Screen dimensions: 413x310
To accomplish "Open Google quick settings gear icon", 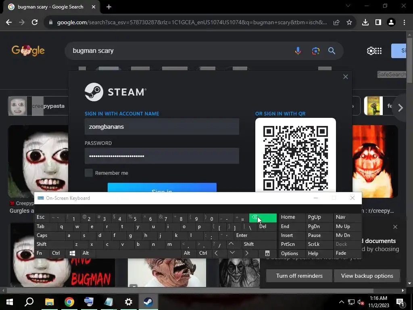I will (x=371, y=50).
